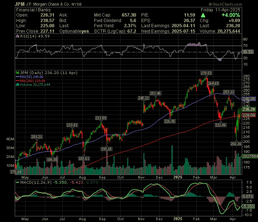Click the 251.45 price annotation
The image size is (258, 222).
[155, 94]
